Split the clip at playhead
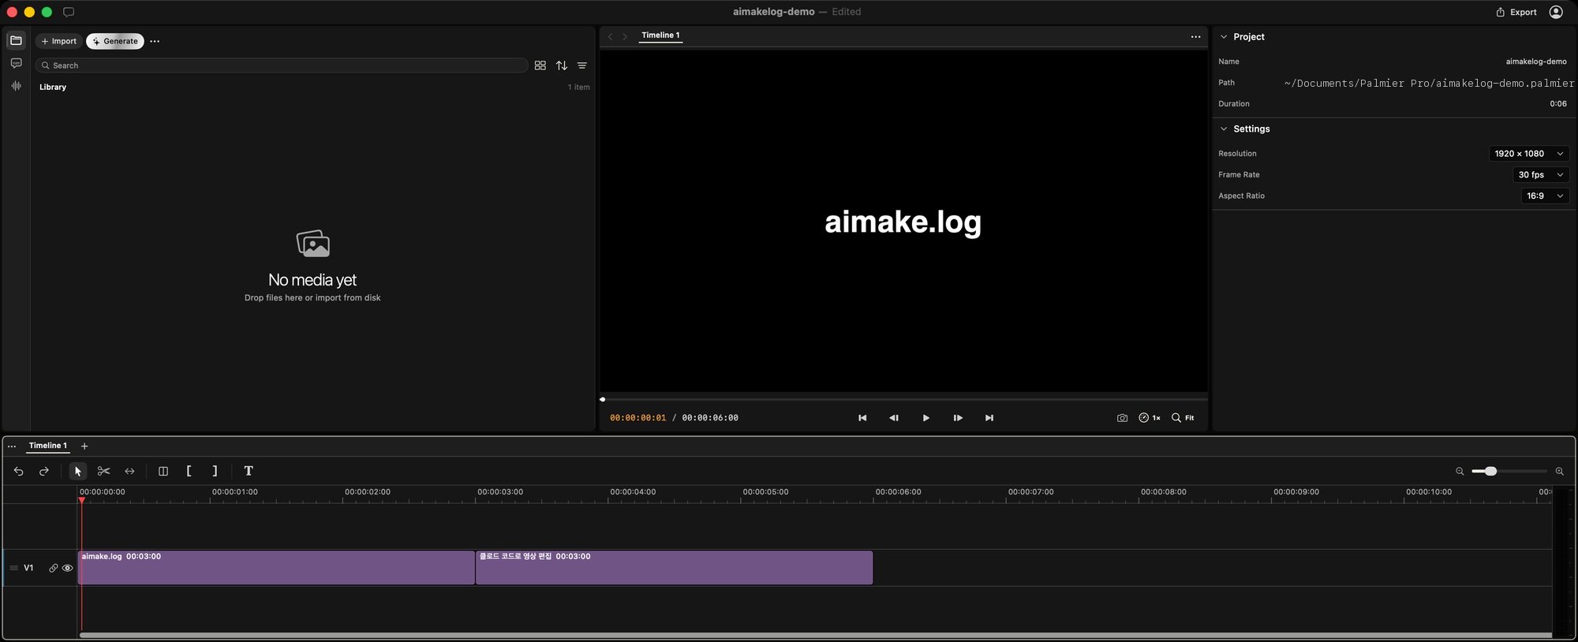 click(x=163, y=471)
